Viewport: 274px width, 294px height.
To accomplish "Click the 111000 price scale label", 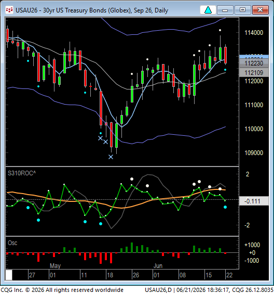I will (254, 105).
